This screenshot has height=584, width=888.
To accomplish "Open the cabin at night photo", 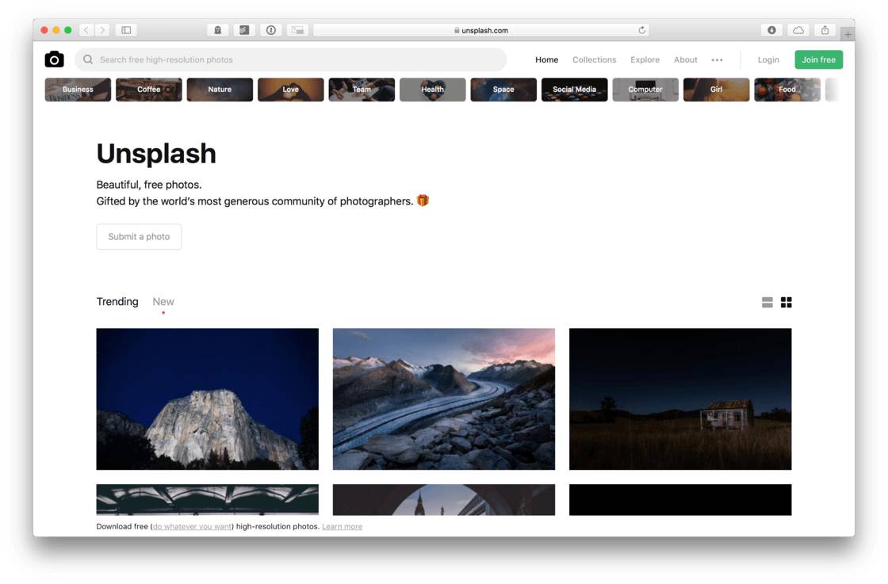I will 680,399.
